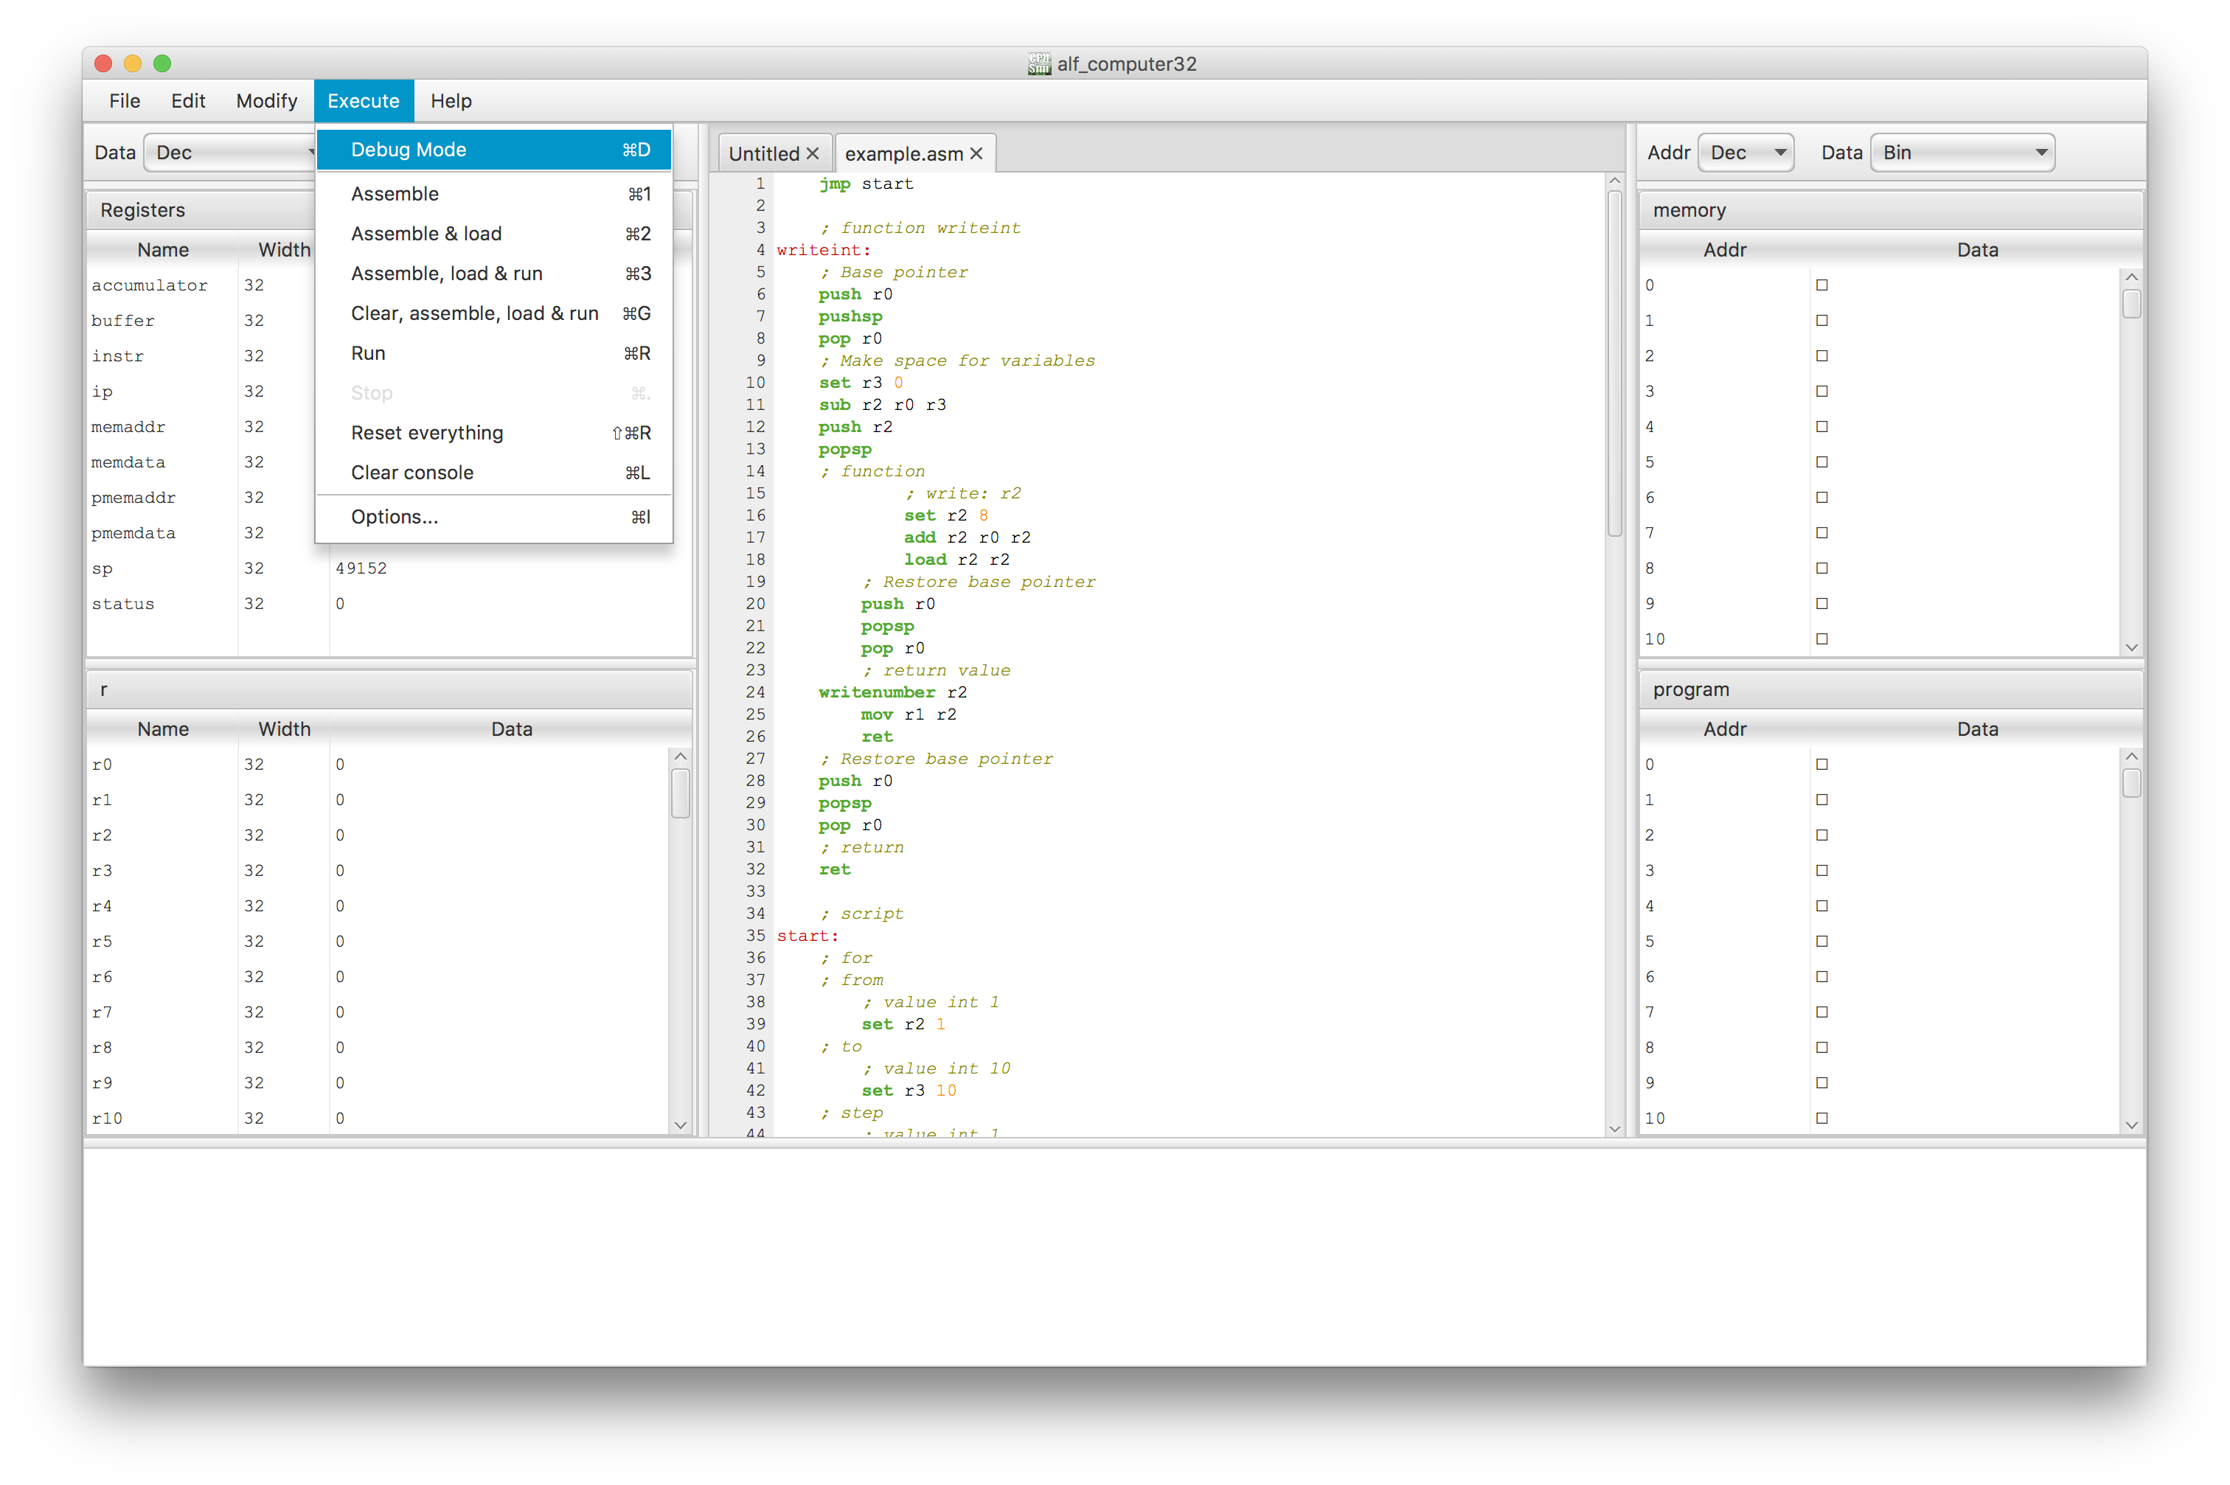Click Run in the Execute menu
2230x1485 pixels.
click(x=493, y=353)
